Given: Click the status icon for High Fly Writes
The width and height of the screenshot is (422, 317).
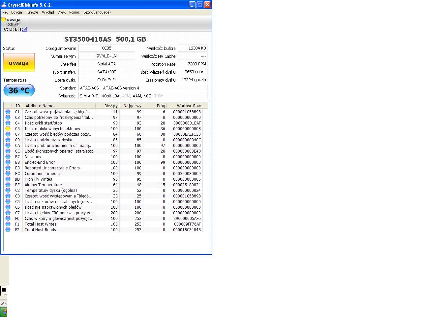Looking at the screenshot, I should click(8, 179).
